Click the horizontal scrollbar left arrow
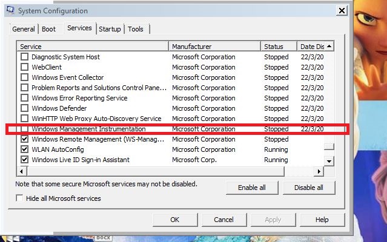The height and width of the screenshot is (242, 387). tap(21, 171)
